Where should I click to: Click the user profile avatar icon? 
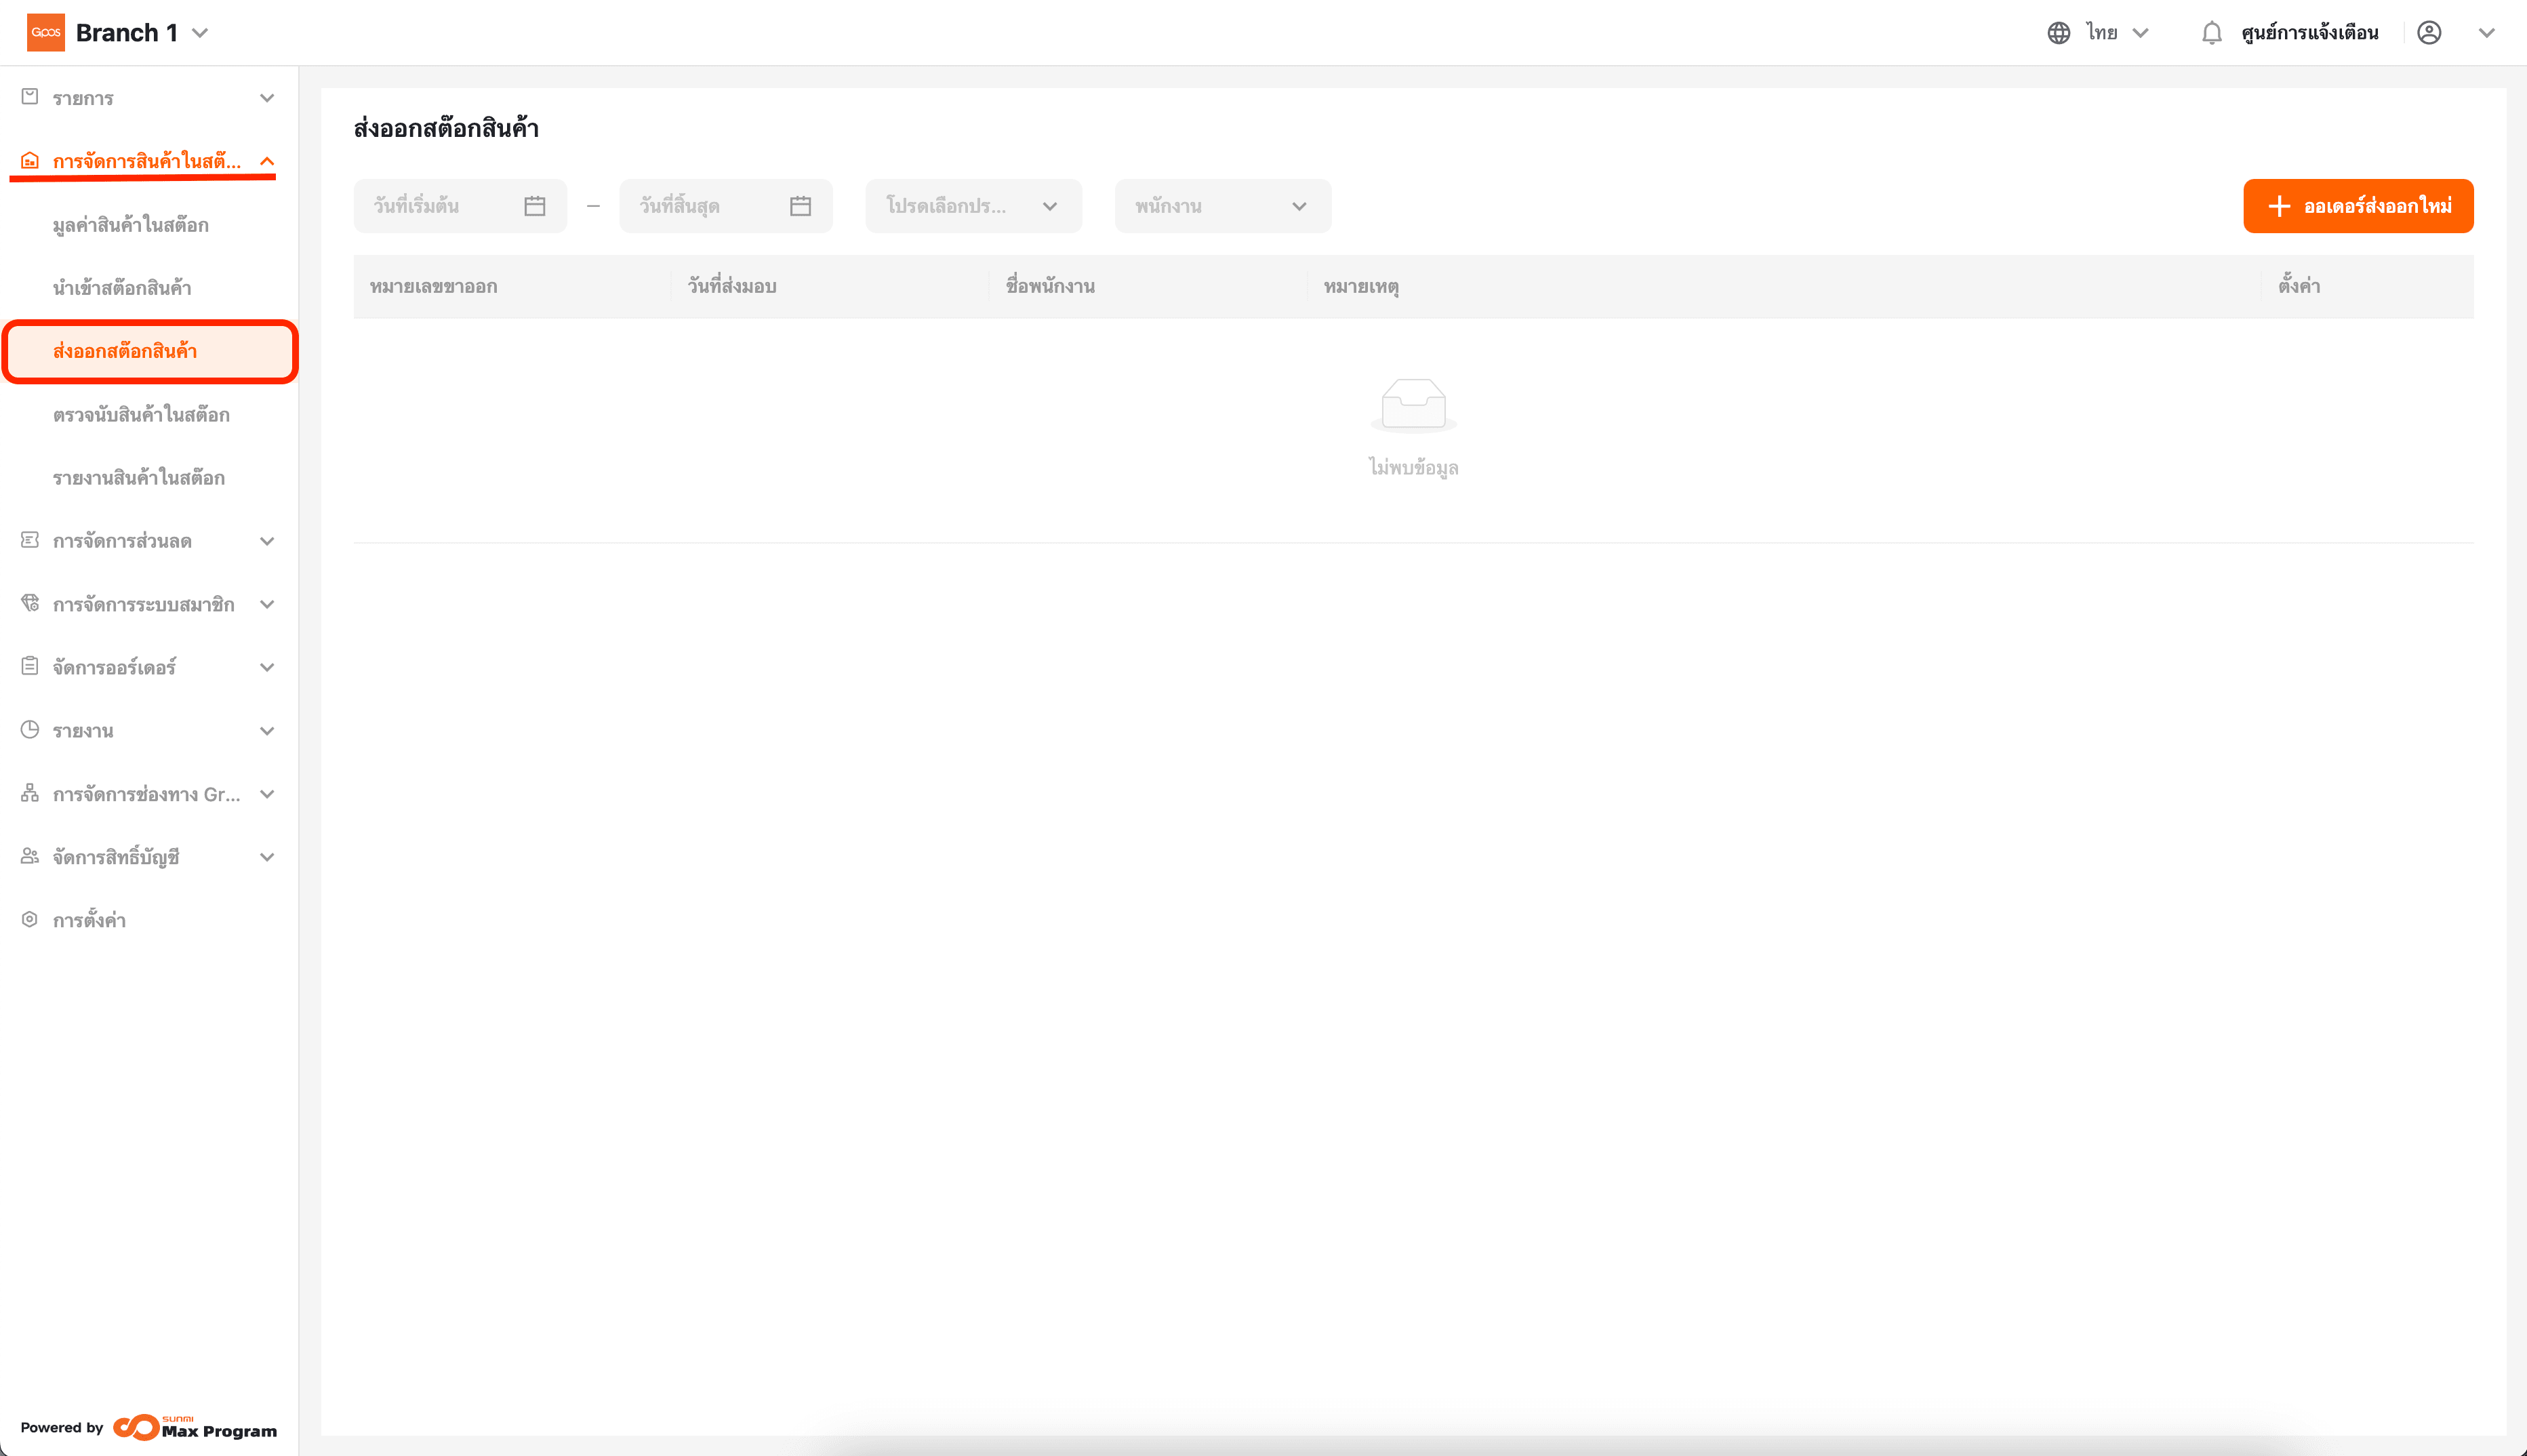point(2429,33)
